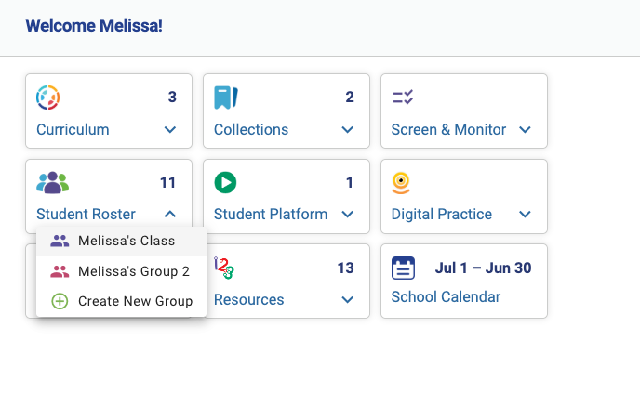This screenshot has height=419, width=640.
Task: Choose Create New Group option
Action: [121, 301]
